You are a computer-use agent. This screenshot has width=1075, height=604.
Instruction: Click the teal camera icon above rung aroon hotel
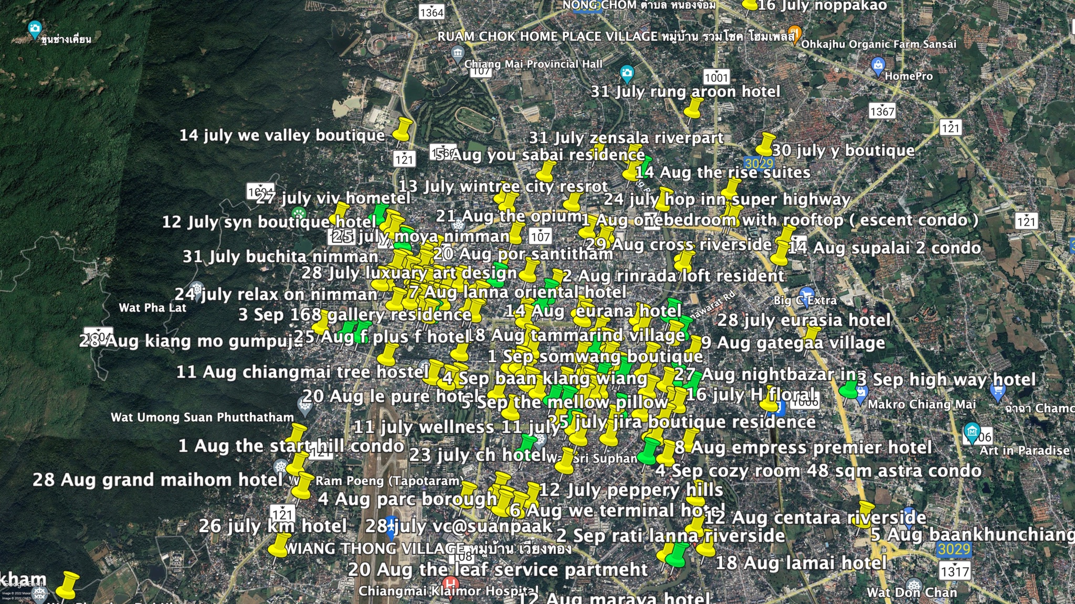point(627,74)
